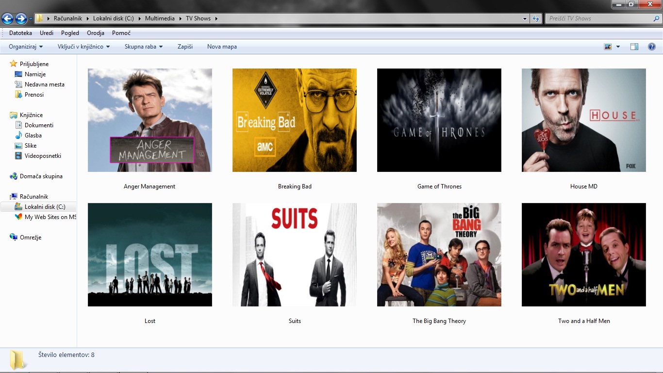Select the Breaking Bad folder thumbnail
This screenshot has height=373, width=663.
pyautogui.click(x=295, y=120)
